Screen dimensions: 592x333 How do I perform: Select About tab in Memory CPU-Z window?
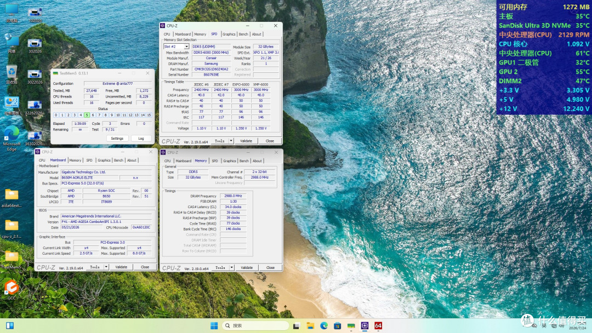(258, 161)
